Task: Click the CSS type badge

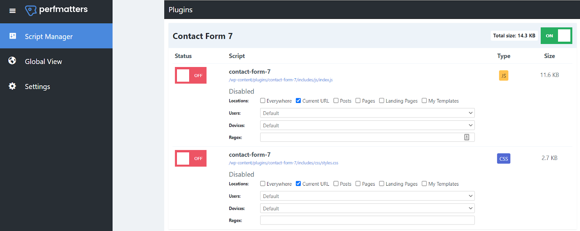Action: pos(504,158)
